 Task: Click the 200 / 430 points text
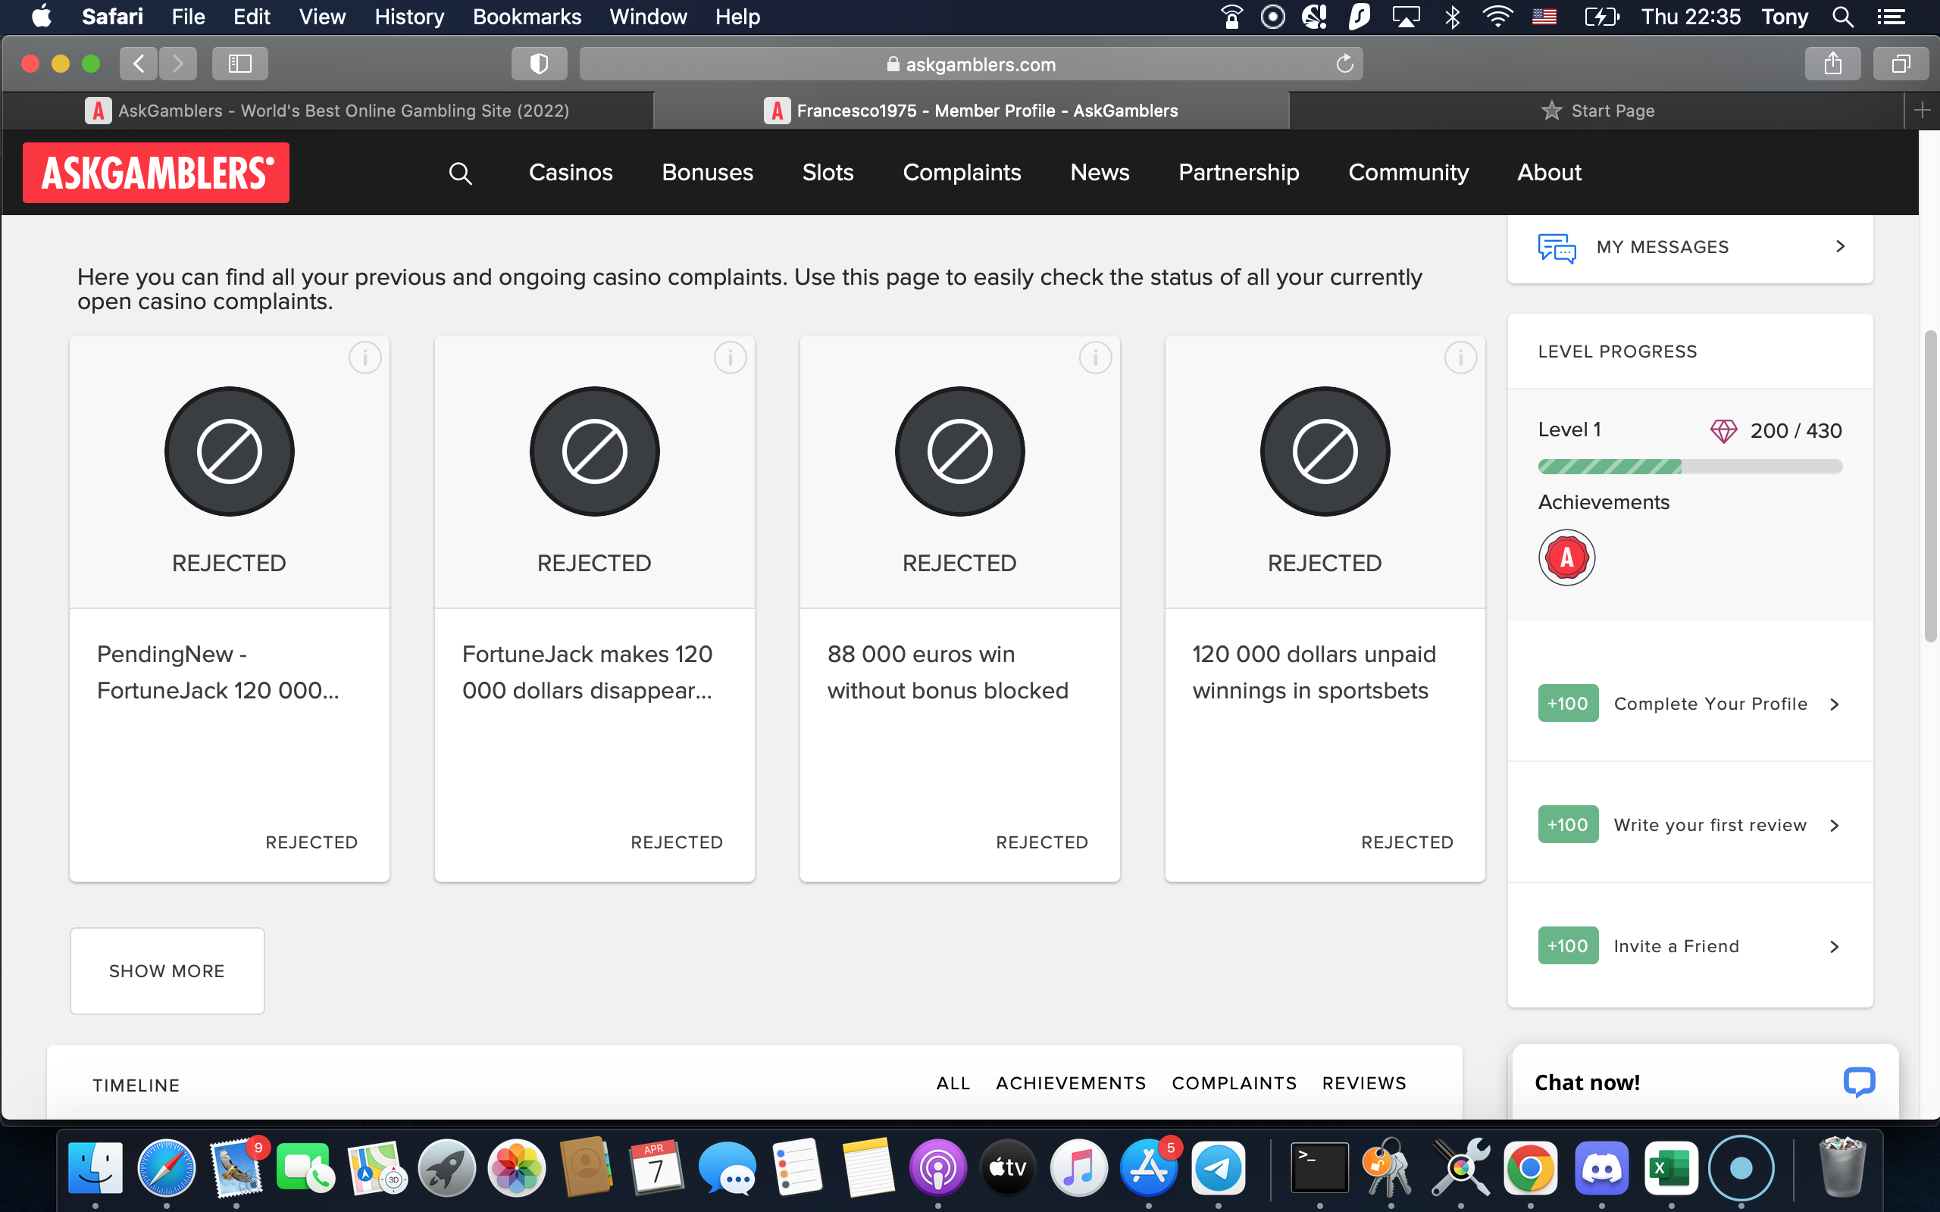[1796, 430]
